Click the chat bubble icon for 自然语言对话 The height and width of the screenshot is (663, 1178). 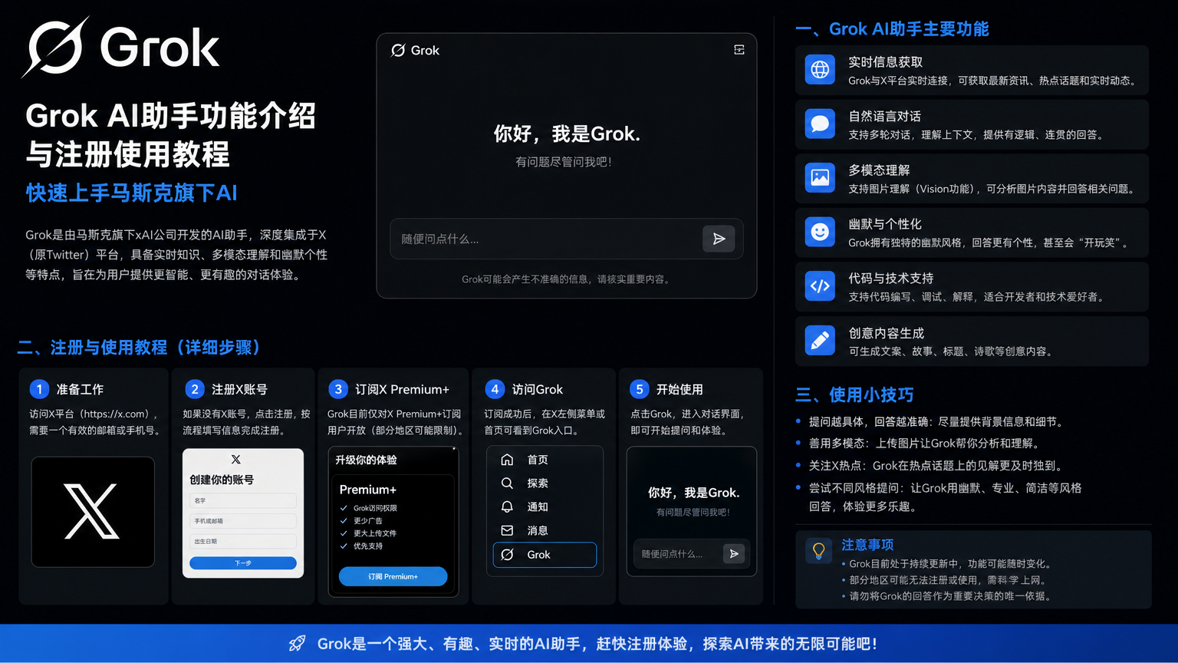pos(820,124)
